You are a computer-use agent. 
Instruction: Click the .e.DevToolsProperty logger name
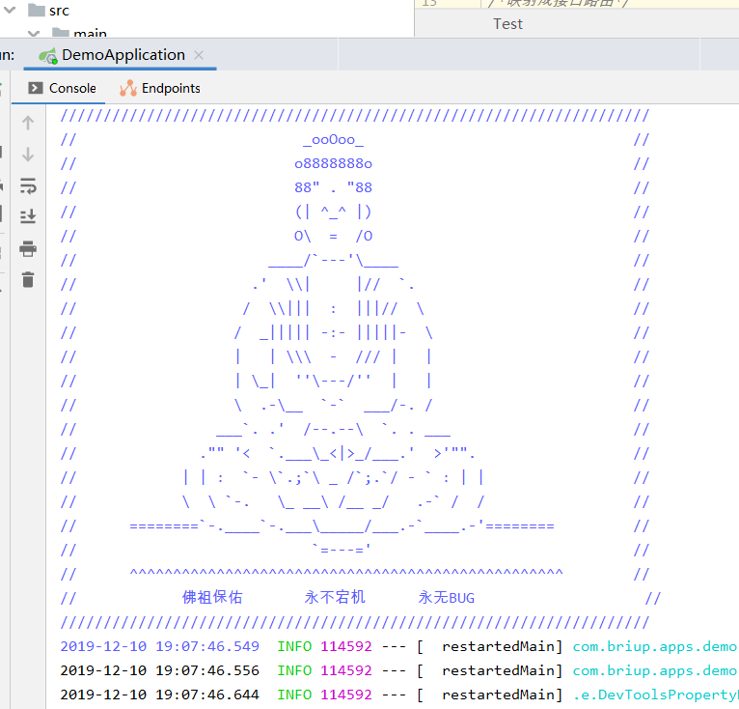(656, 695)
